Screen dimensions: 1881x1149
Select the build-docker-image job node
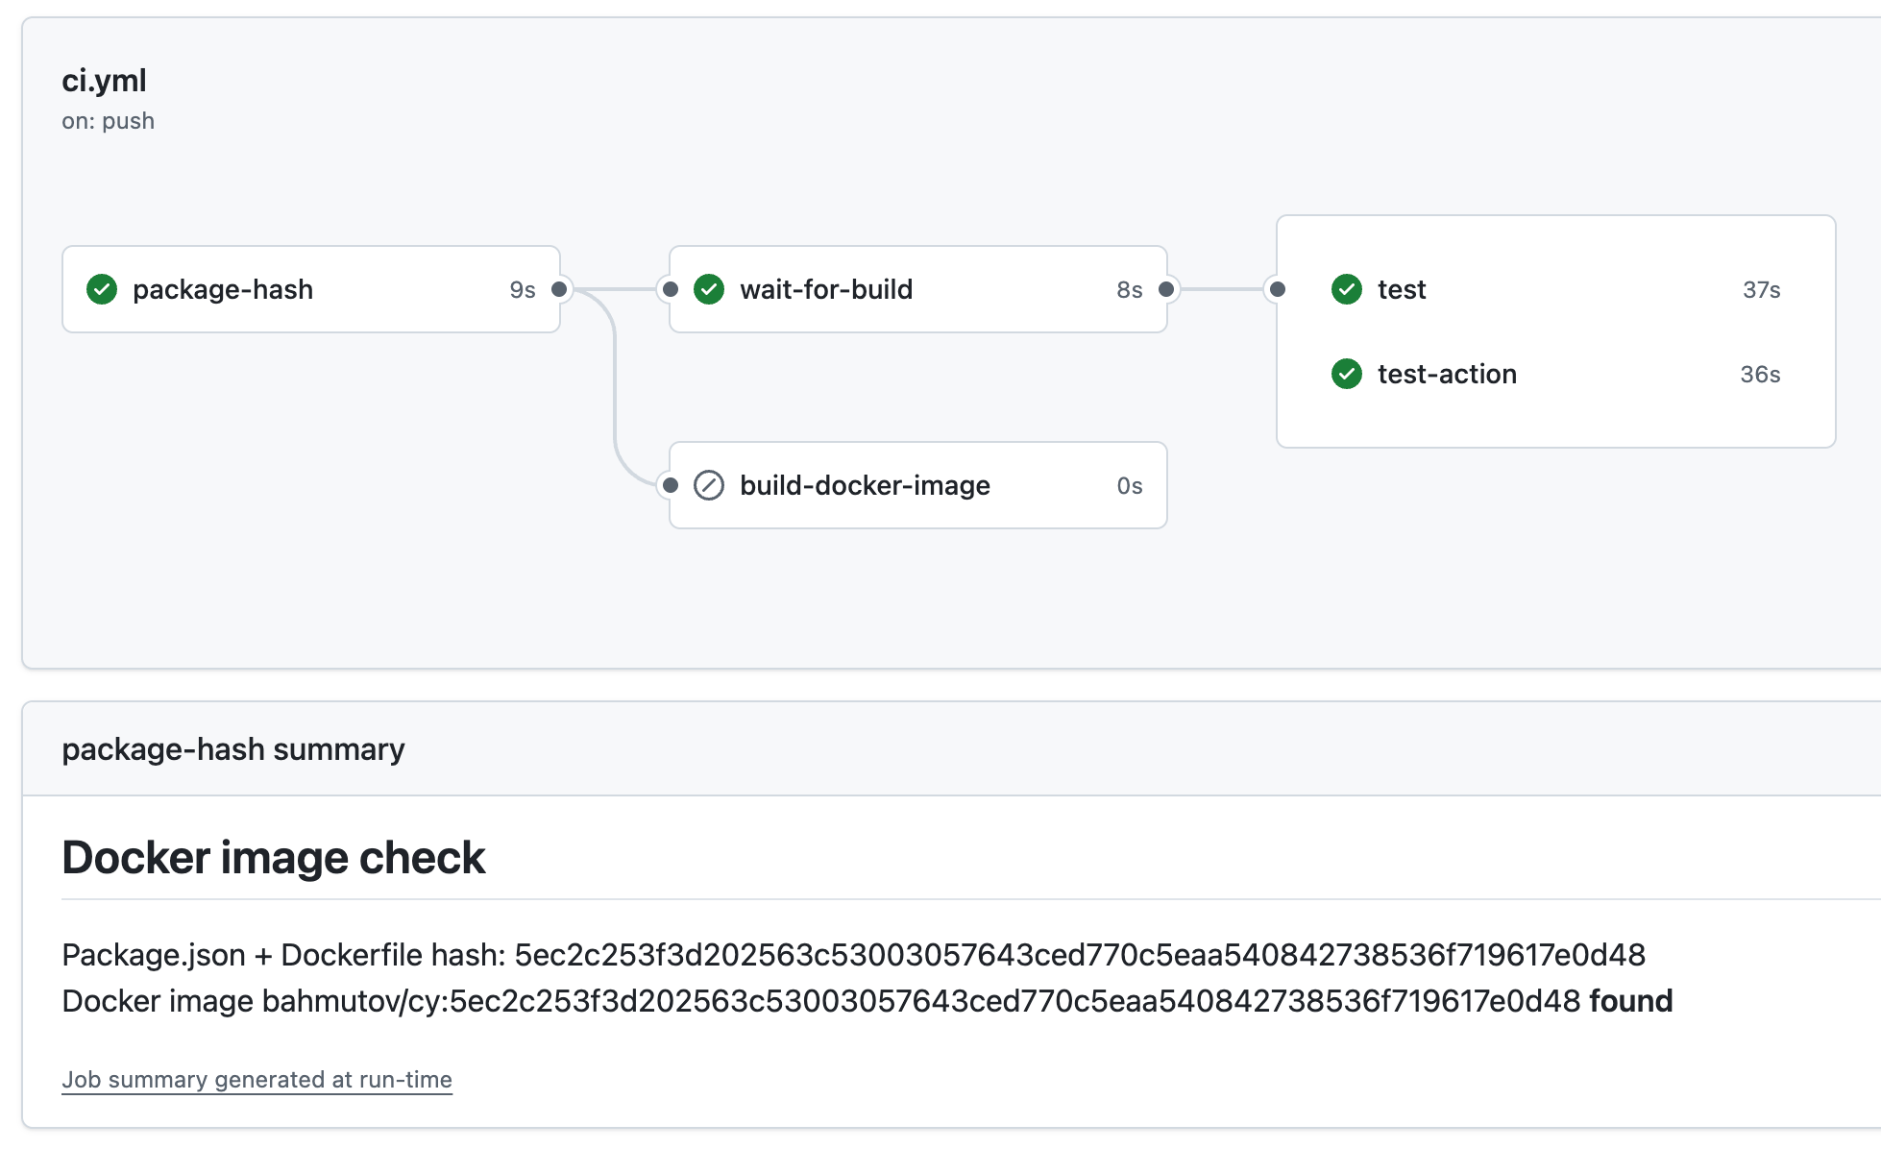click(x=864, y=486)
